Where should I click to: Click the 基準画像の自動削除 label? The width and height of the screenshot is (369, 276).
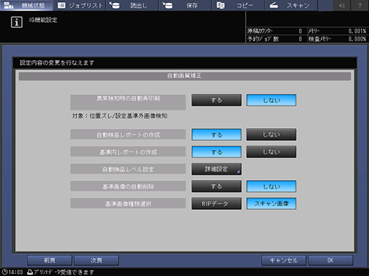pos(128,186)
